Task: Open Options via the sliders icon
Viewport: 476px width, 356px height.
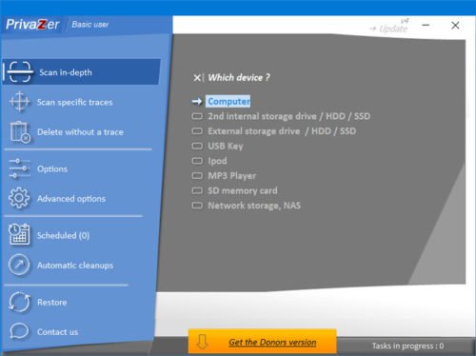Action: 20,168
